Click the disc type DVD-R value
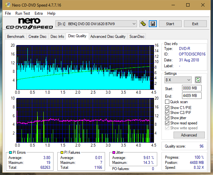Viewport: 213px width, 175px height. (x=185, y=49)
